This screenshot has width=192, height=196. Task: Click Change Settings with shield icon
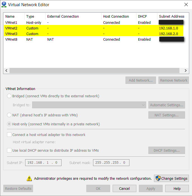tap(171, 178)
